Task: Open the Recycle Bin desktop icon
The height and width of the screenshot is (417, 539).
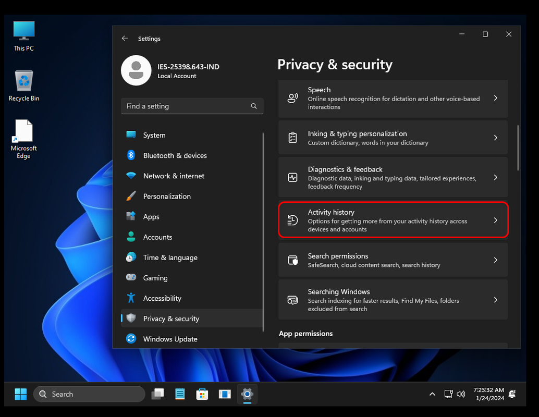Action: [24, 86]
